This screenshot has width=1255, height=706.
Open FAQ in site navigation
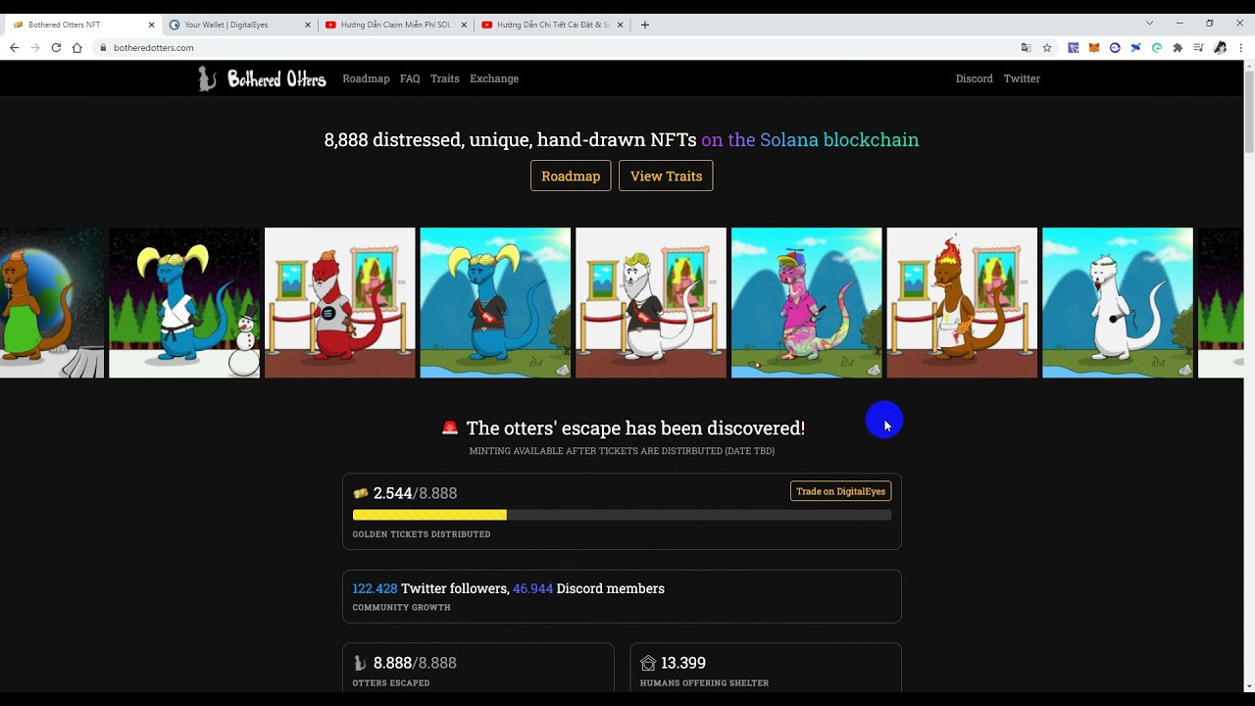pyautogui.click(x=410, y=78)
